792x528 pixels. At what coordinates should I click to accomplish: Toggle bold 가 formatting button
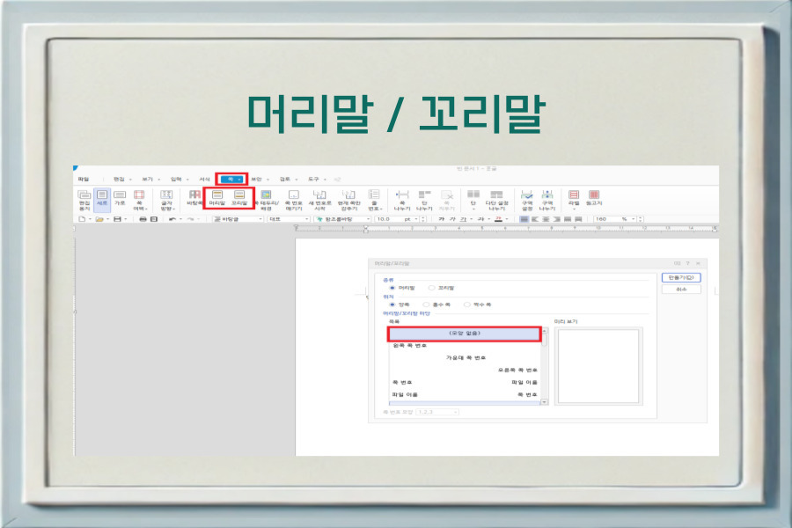point(442,219)
